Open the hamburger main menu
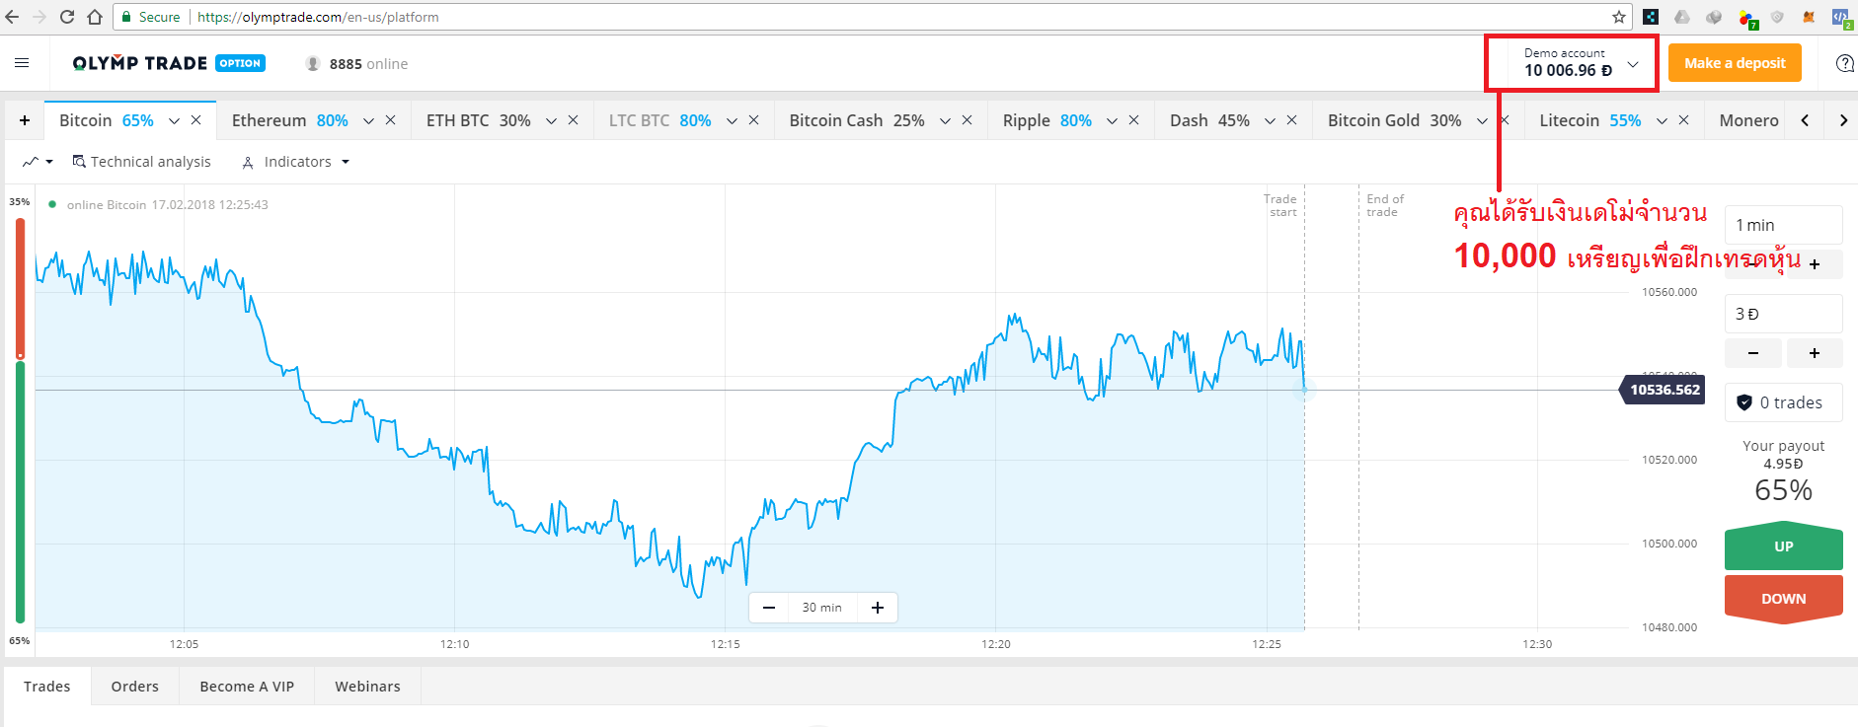The height and width of the screenshot is (727, 1858). 22,63
